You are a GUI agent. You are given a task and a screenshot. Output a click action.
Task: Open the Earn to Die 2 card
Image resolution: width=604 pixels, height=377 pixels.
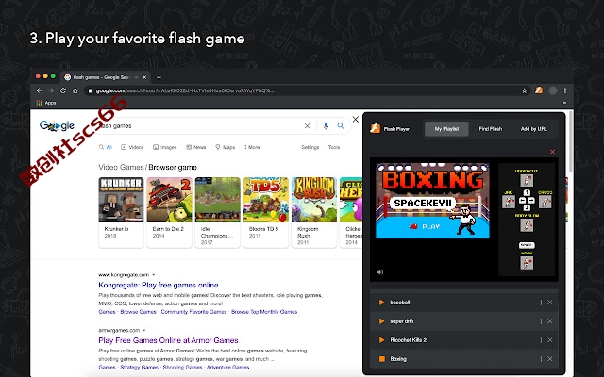tap(169, 212)
